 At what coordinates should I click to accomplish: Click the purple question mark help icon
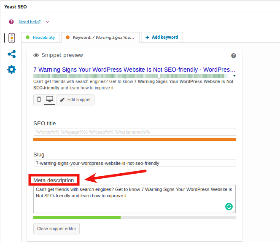[x=11, y=22]
